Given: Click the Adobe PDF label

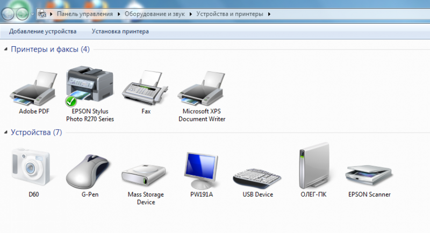Looking at the screenshot, I should point(34,112).
